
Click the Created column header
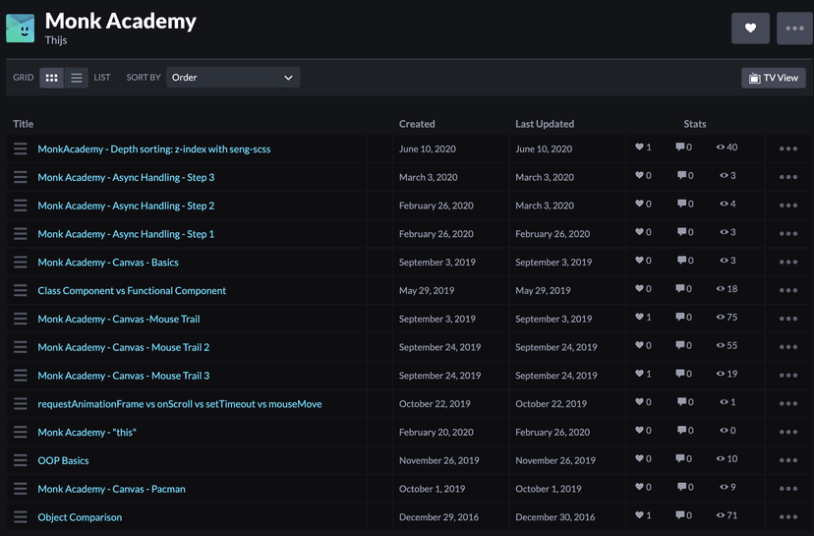click(x=417, y=124)
